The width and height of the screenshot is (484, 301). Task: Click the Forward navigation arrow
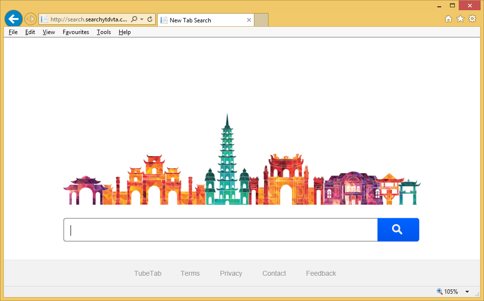[31, 19]
